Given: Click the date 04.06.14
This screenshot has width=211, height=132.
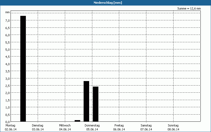Looking at the screenshot, I should point(65,129).
